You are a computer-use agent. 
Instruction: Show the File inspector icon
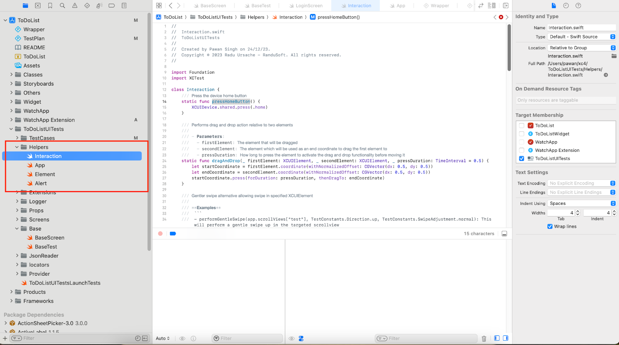pyautogui.click(x=554, y=5)
